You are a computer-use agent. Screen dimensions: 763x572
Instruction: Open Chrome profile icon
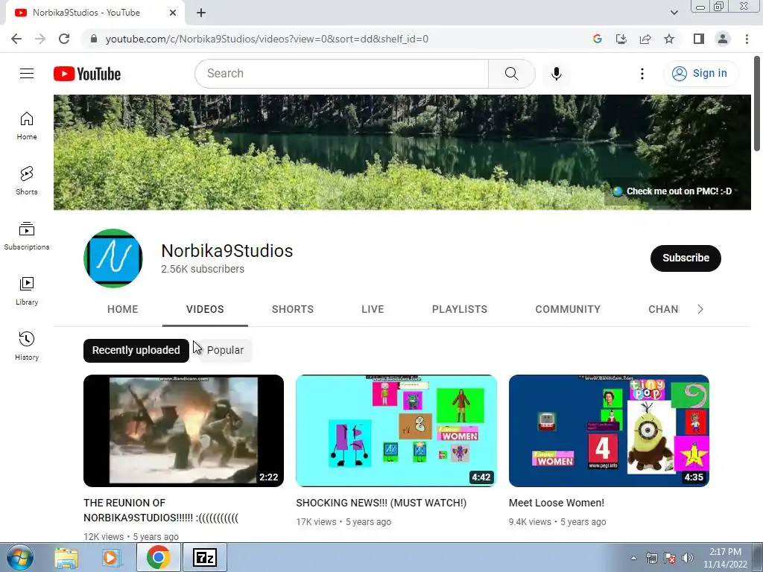tap(723, 39)
